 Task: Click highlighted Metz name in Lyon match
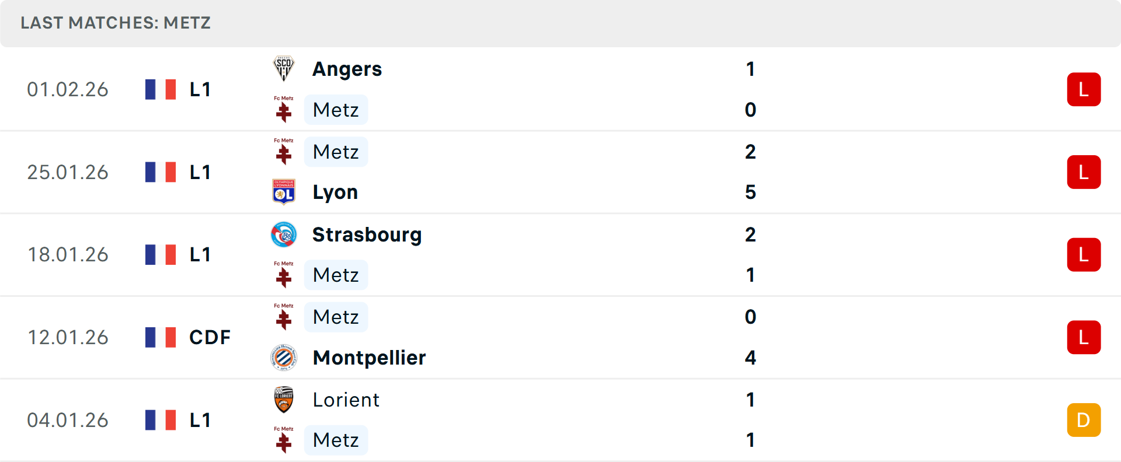click(336, 152)
